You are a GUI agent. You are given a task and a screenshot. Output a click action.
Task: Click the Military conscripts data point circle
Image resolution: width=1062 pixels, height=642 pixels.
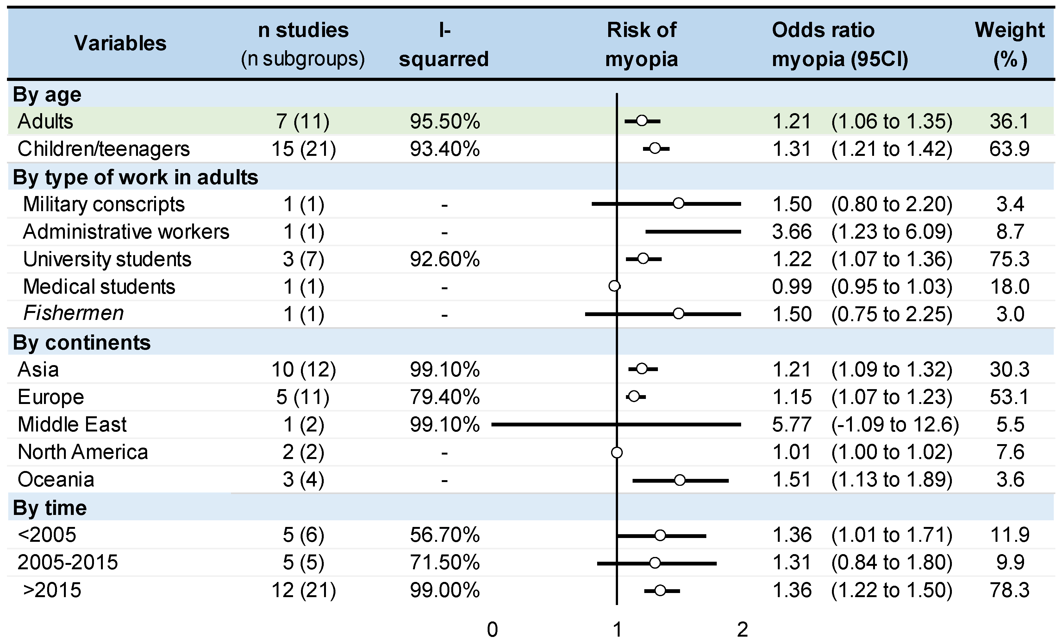[678, 203]
